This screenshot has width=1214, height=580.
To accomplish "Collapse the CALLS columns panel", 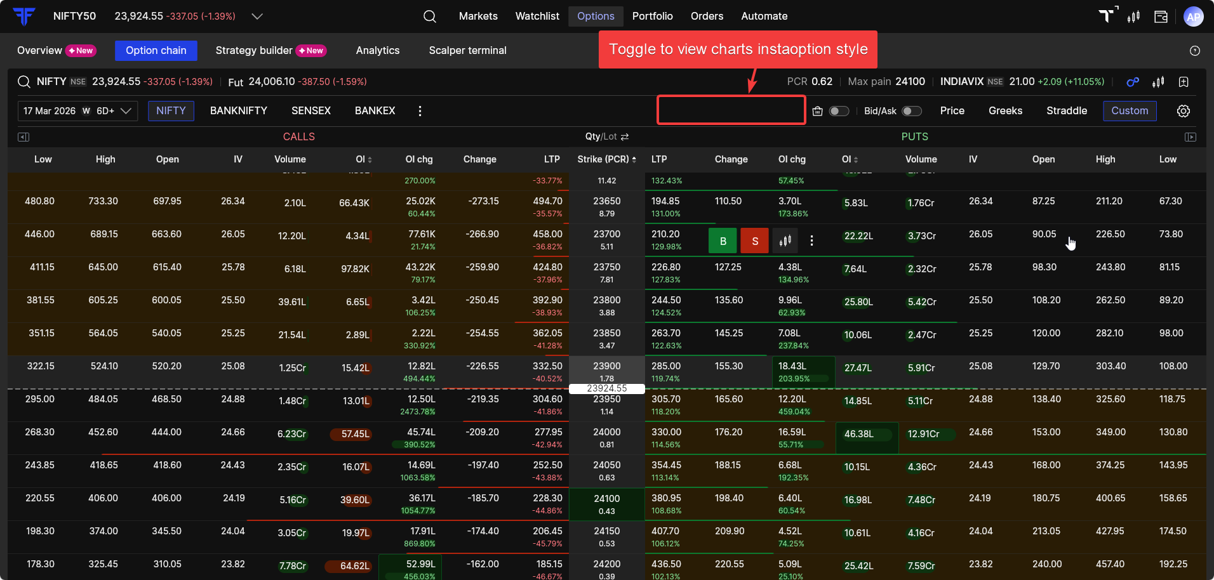I will 23,136.
